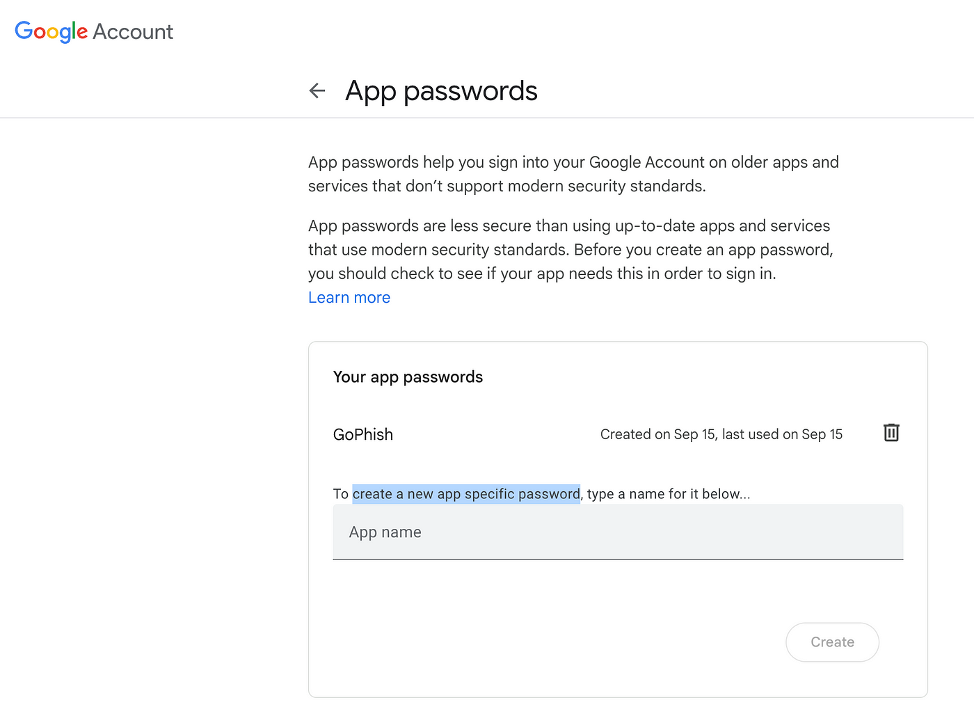Click the highlighted 'create a new app specific password' text
Image resolution: width=974 pixels, height=707 pixels.
pos(466,494)
